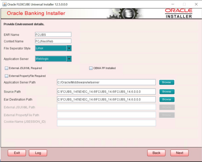The width and height of the screenshot is (202, 162).
Task: Select the Linux combo box value
Action: 51,48
